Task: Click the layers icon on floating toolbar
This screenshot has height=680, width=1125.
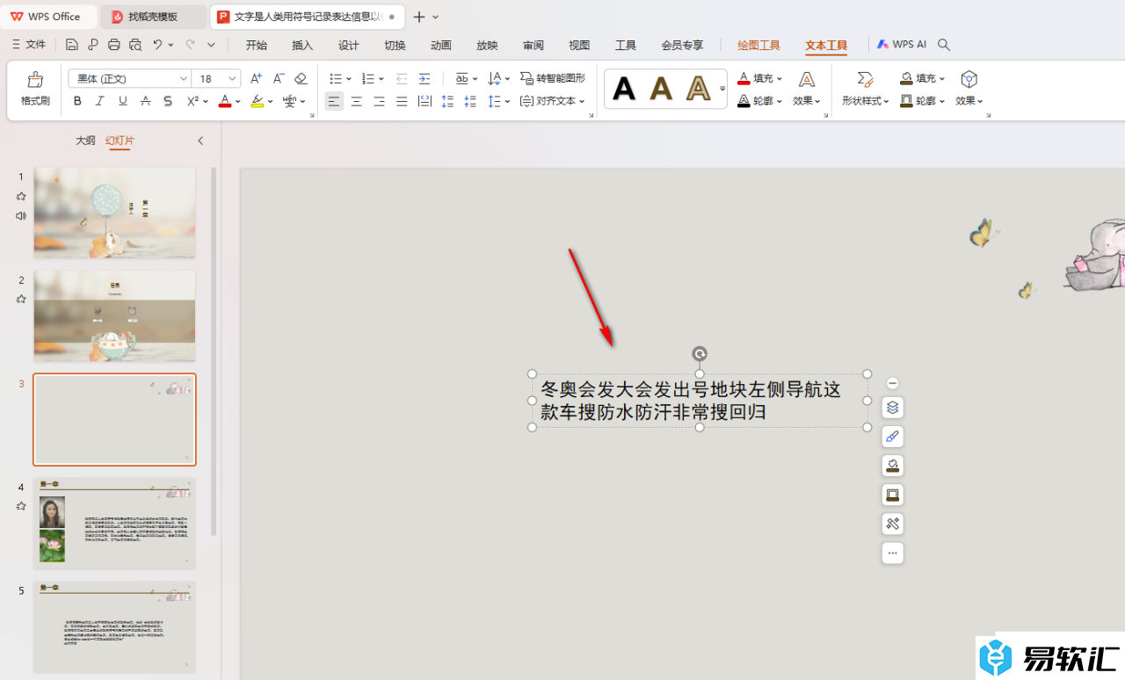Action: [x=892, y=408]
